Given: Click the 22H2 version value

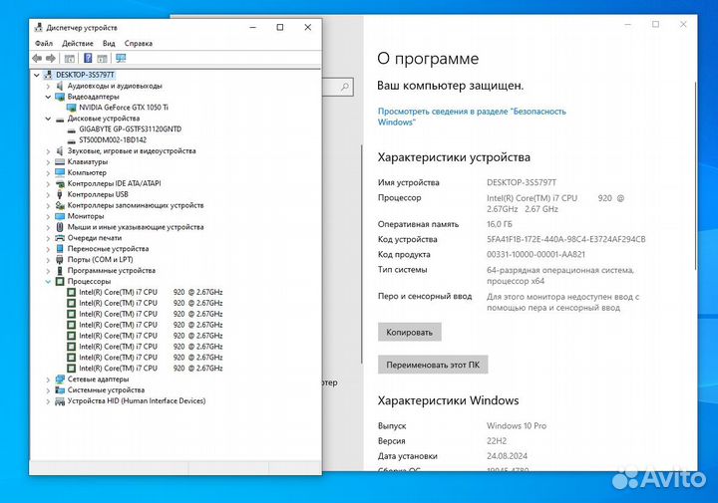Looking at the screenshot, I should pyautogui.click(x=497, y=441).
